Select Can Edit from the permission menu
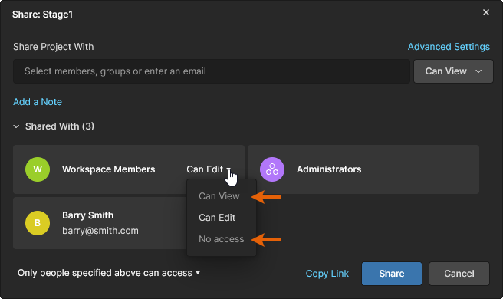 coord(217,218)
